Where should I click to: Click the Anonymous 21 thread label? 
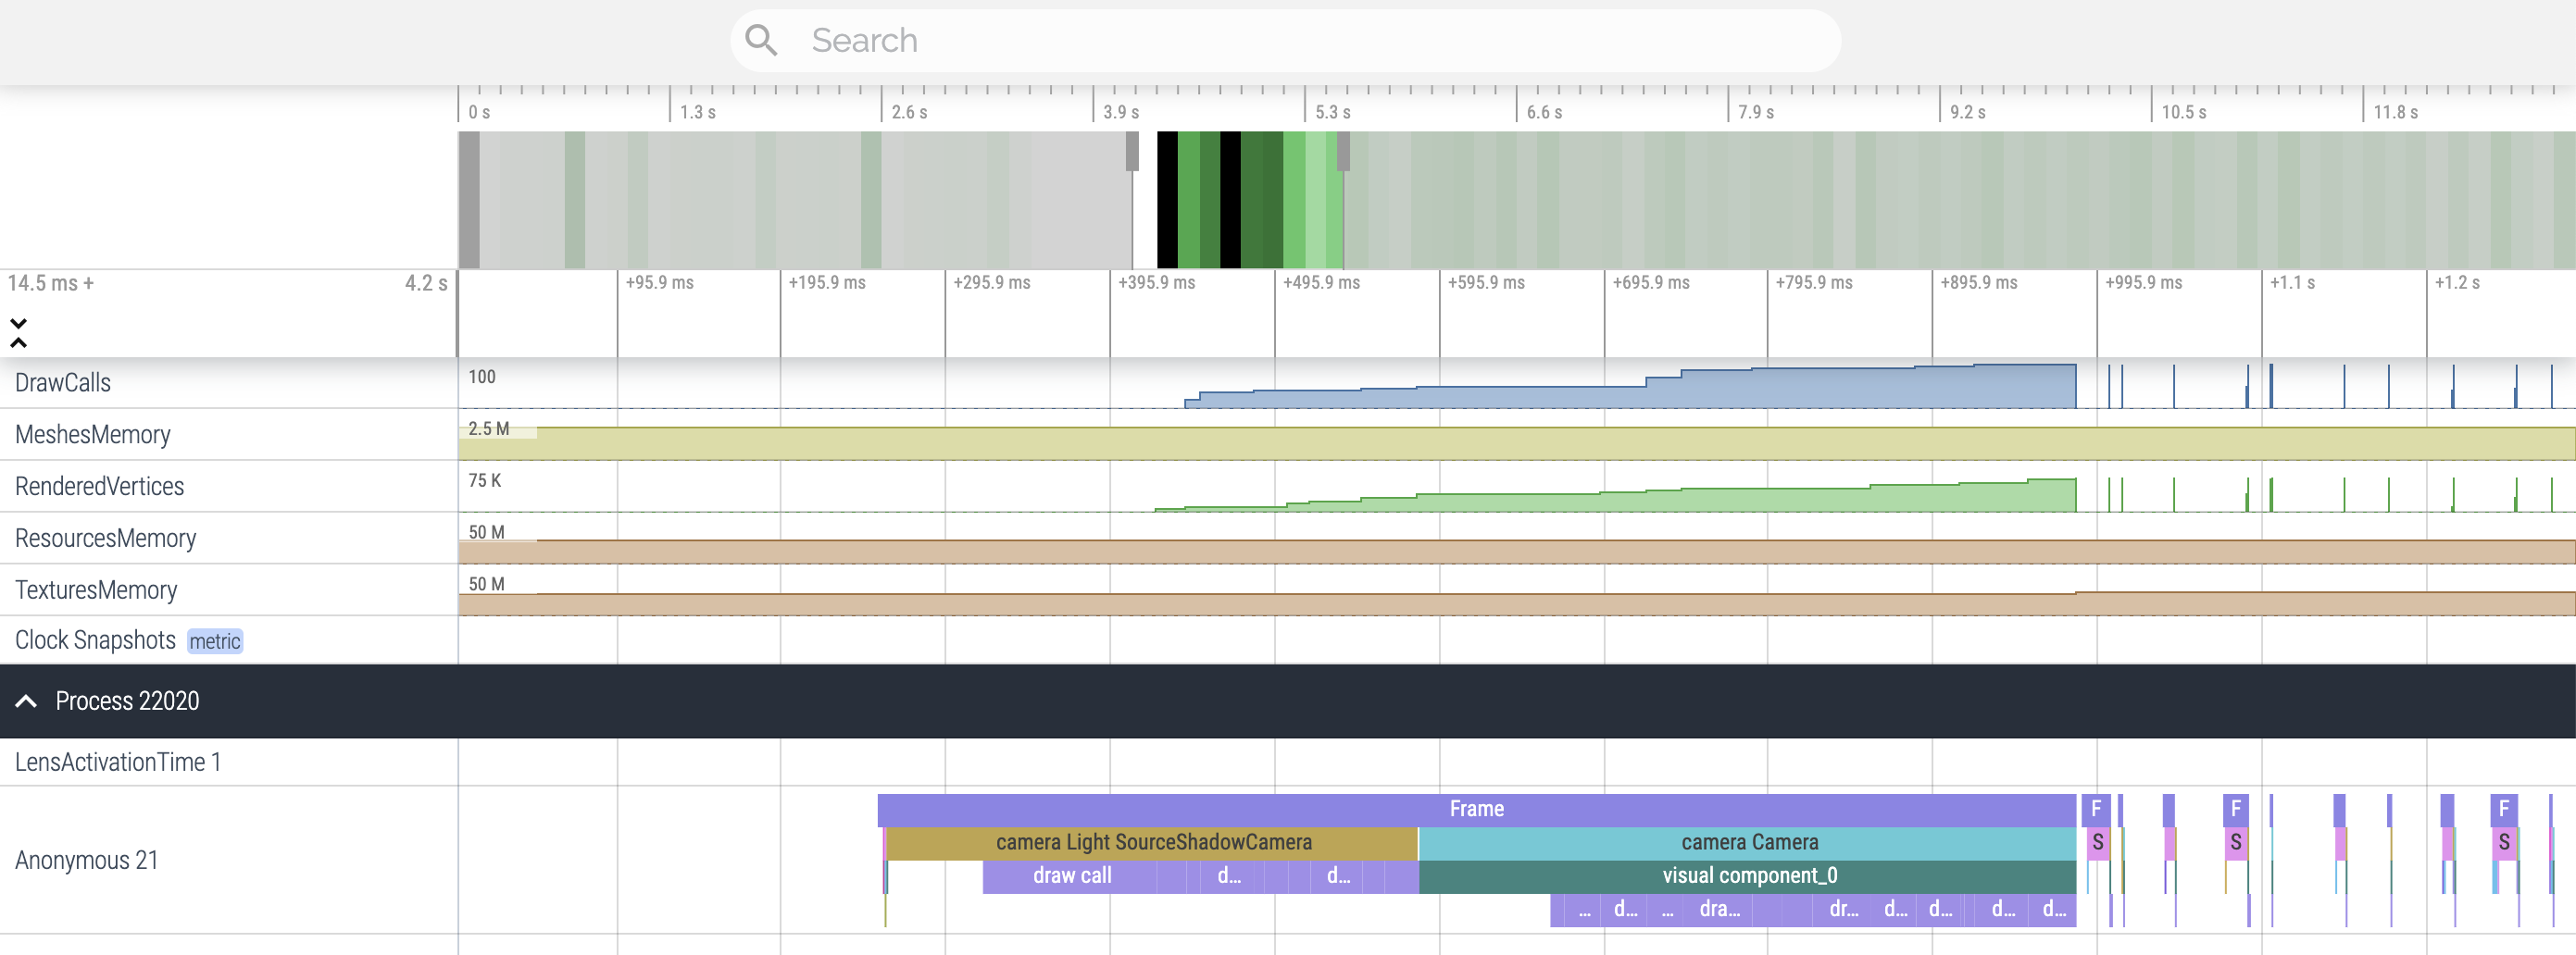click(87, 860)
